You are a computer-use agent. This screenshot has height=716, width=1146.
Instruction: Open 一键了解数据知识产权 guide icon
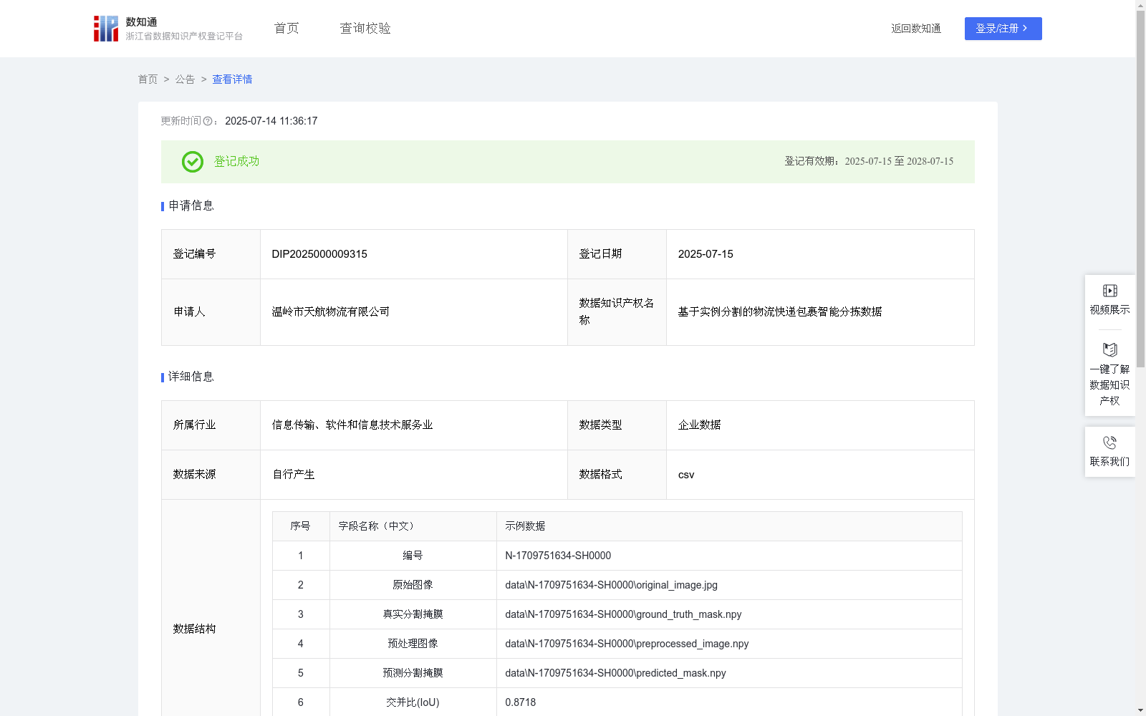(x=1109, y=349)
